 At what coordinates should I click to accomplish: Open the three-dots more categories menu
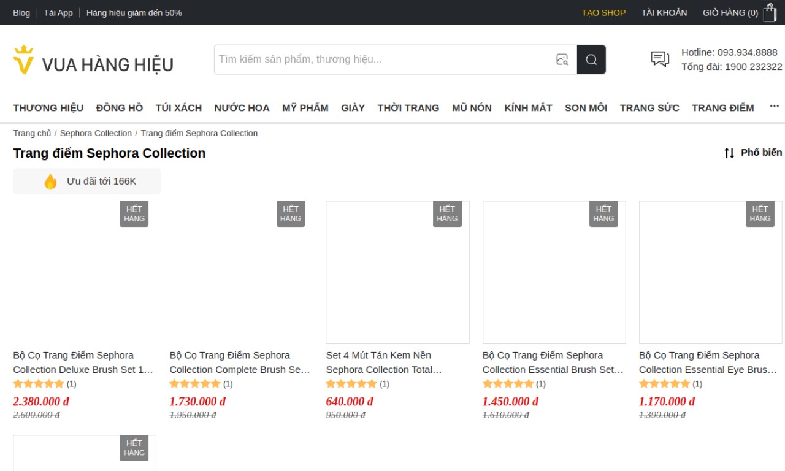coord(775,107)
